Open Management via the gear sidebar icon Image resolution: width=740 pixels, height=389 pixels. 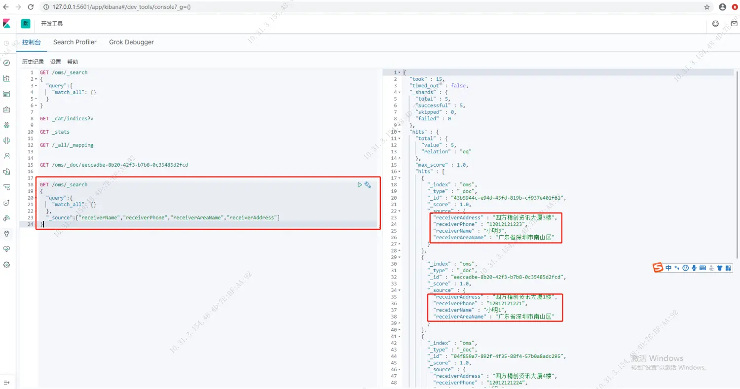pos(7,265)
